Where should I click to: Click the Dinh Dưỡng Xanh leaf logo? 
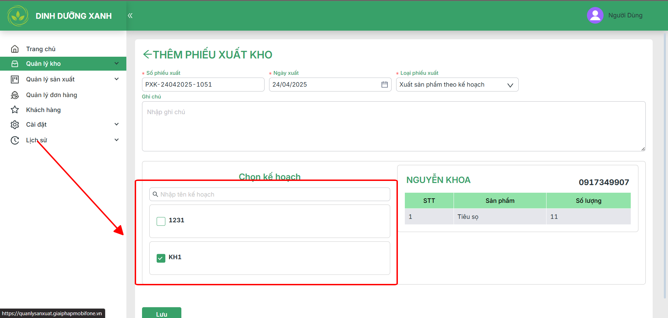18,16
